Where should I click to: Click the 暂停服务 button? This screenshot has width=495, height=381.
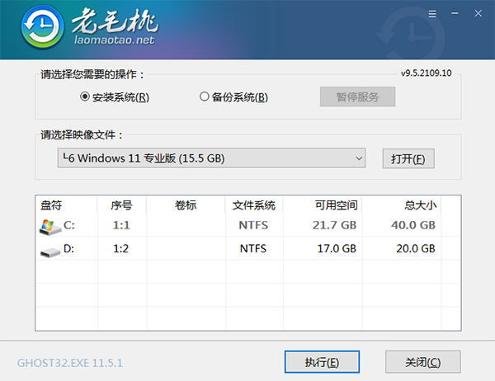coord(357,96)
